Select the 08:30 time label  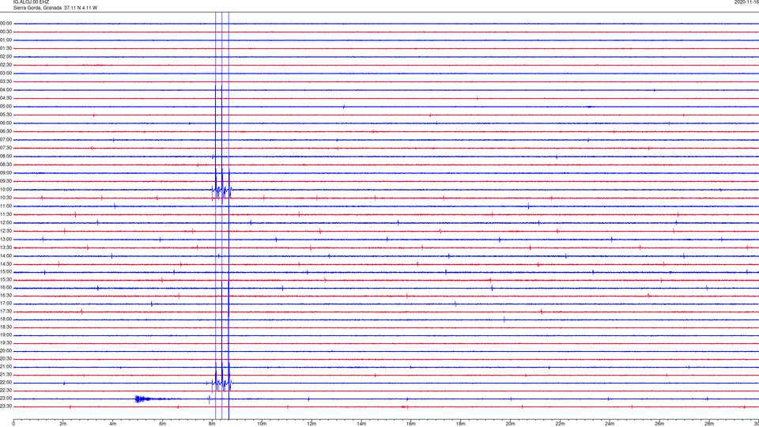pos(6,164)
